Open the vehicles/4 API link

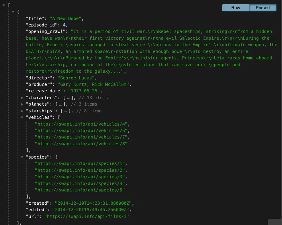(81, 124)
